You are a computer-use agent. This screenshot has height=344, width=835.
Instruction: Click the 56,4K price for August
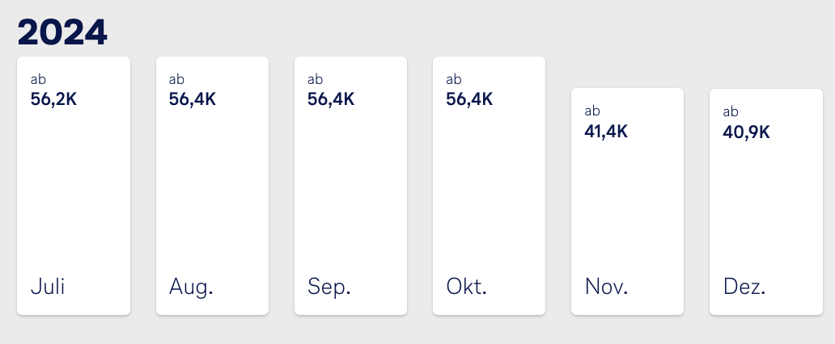[193, 99]
